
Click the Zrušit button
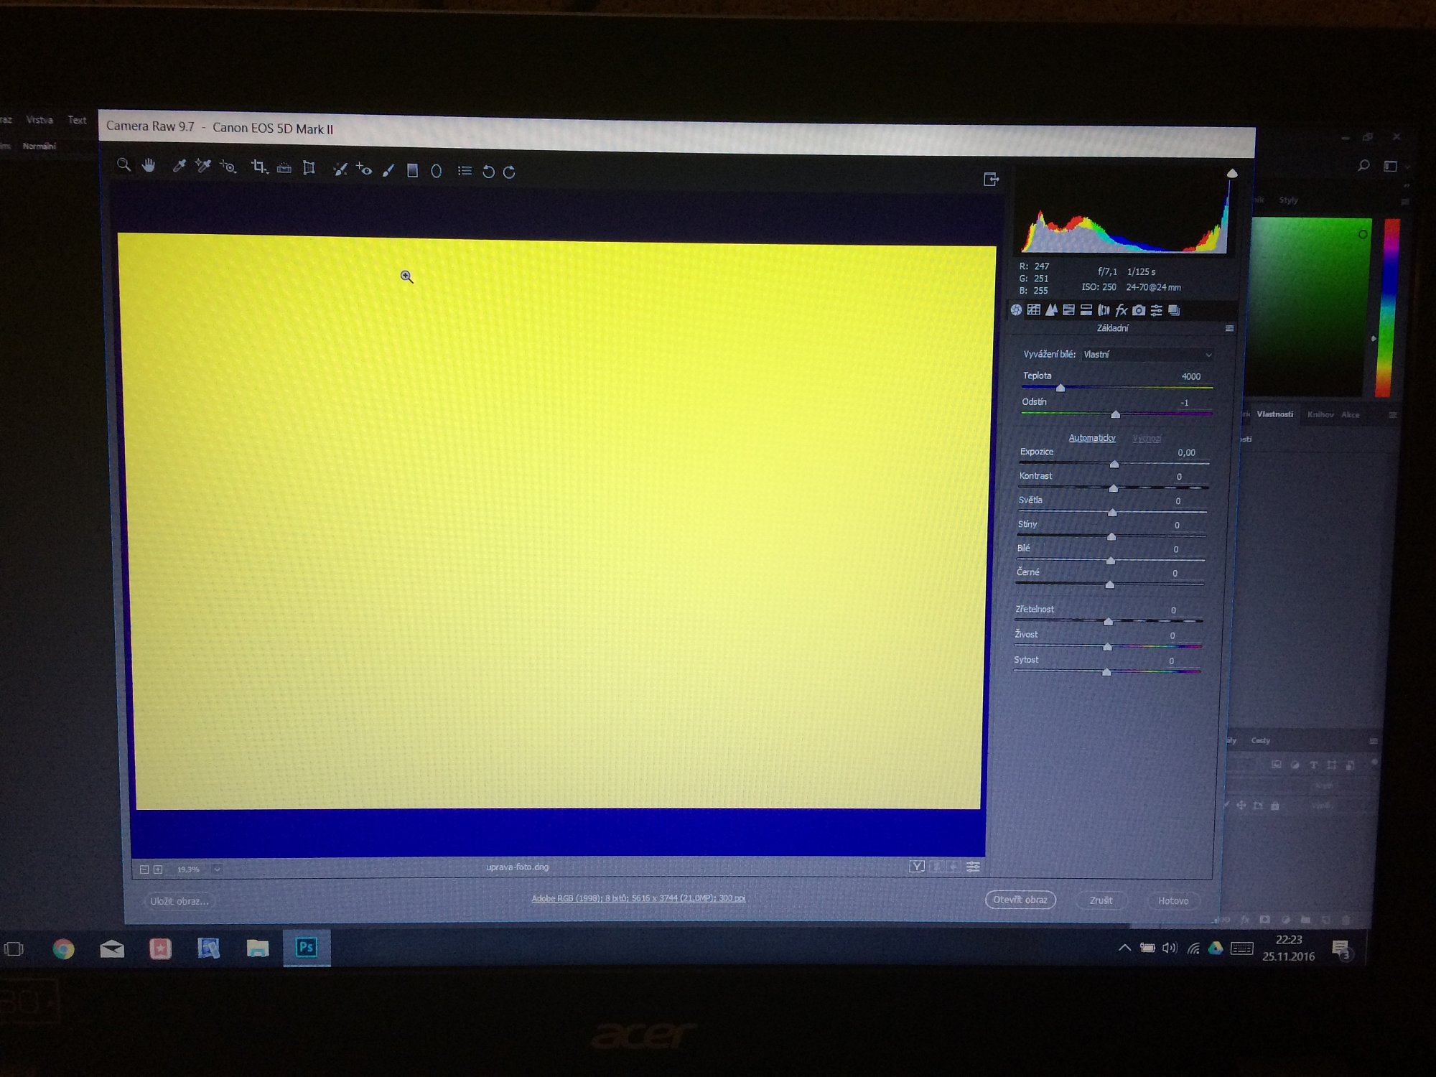(x=1101, y=900)
